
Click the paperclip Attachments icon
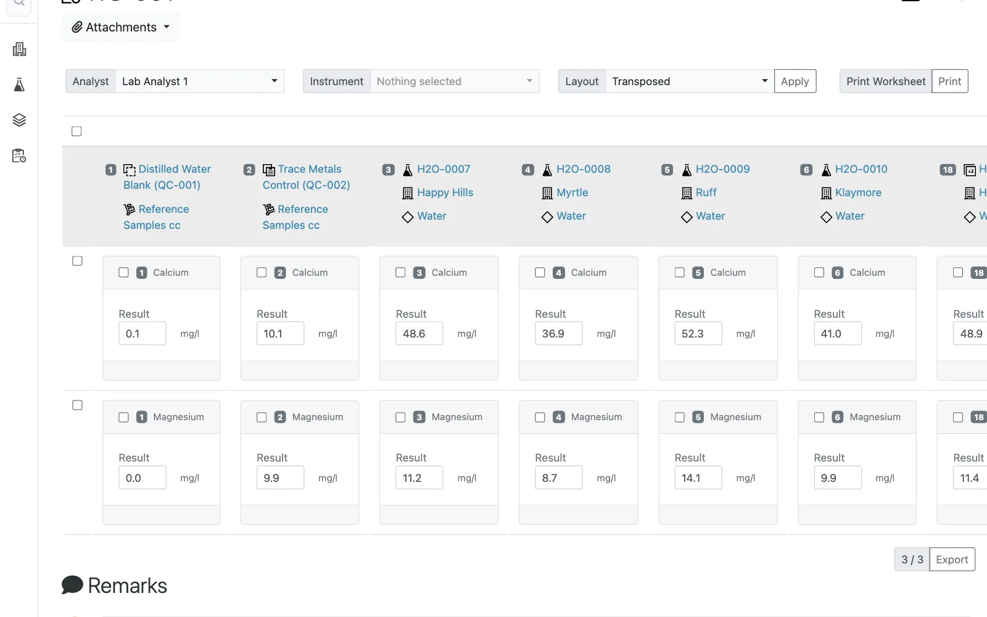click(x=77, y=27)
